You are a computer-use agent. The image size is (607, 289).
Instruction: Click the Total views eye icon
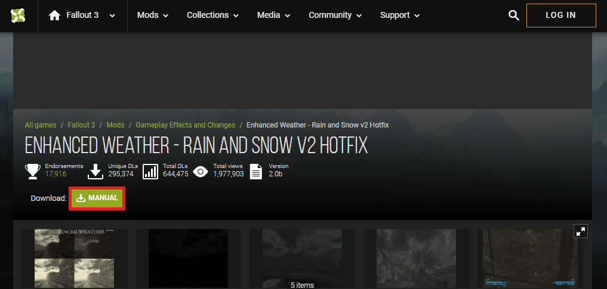(x=201, y=172)
